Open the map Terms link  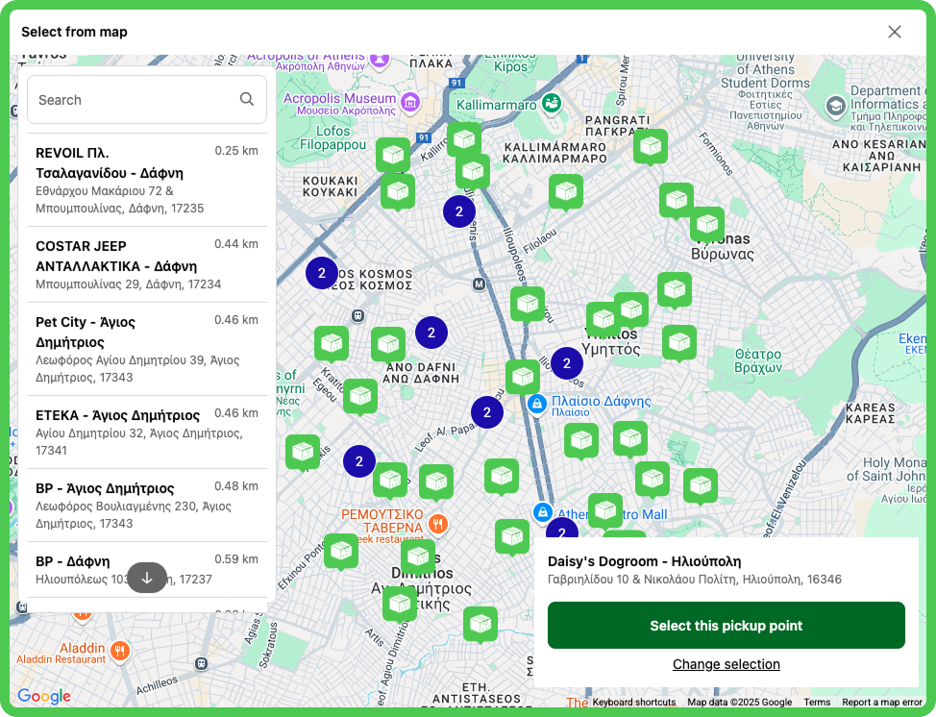click(817, 702)
